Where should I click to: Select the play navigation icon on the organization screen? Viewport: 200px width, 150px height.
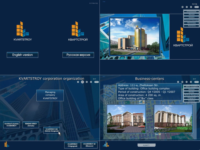point(86,82)
